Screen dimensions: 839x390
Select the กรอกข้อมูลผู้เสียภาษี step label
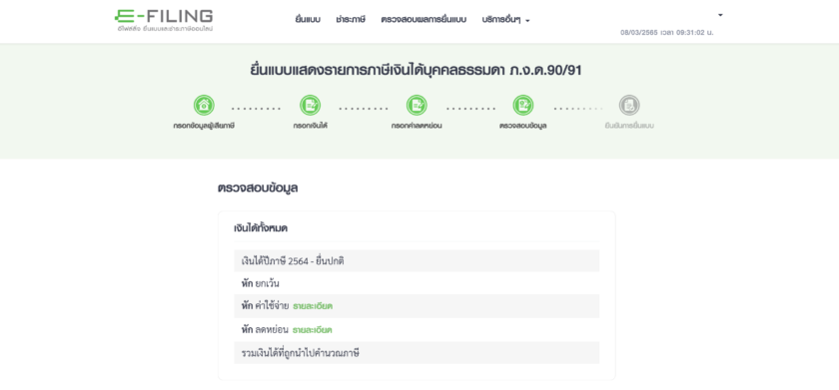pos(204,126)
